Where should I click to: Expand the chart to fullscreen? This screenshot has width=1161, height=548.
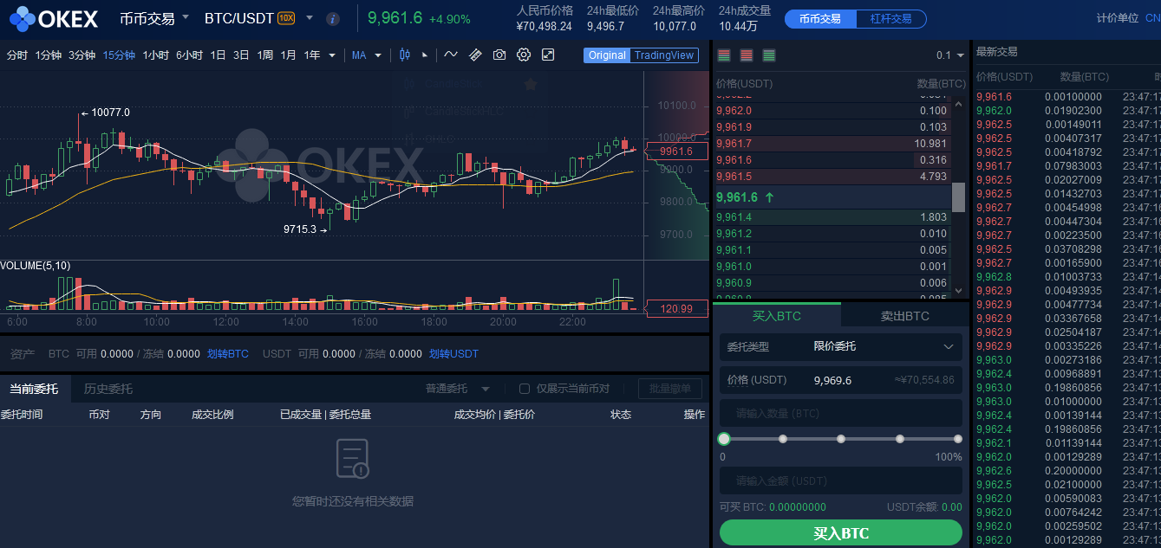click(x=547, y=55)
